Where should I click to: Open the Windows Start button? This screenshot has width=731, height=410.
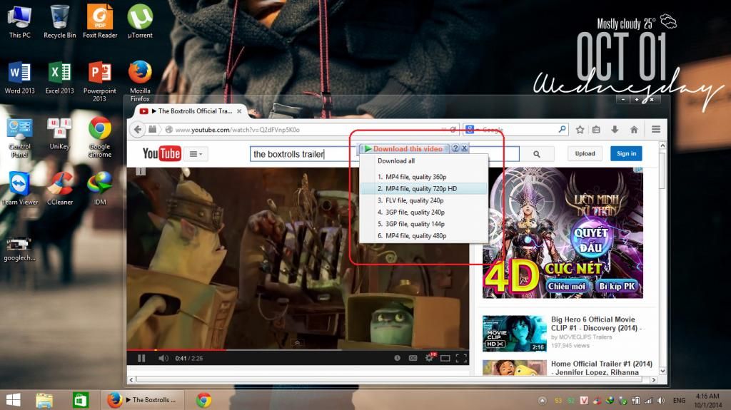tap(13, 400)
